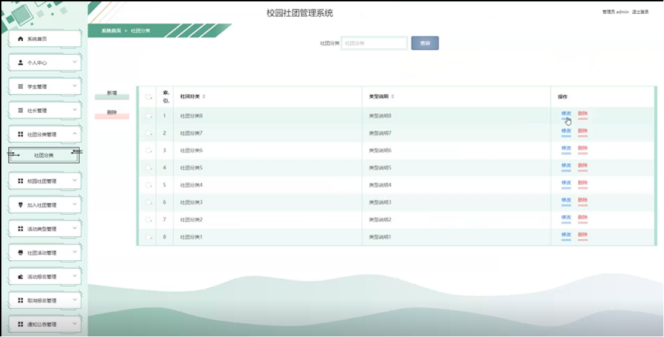Sort by the 社团分类 column arrows

(x=204, y=97)
